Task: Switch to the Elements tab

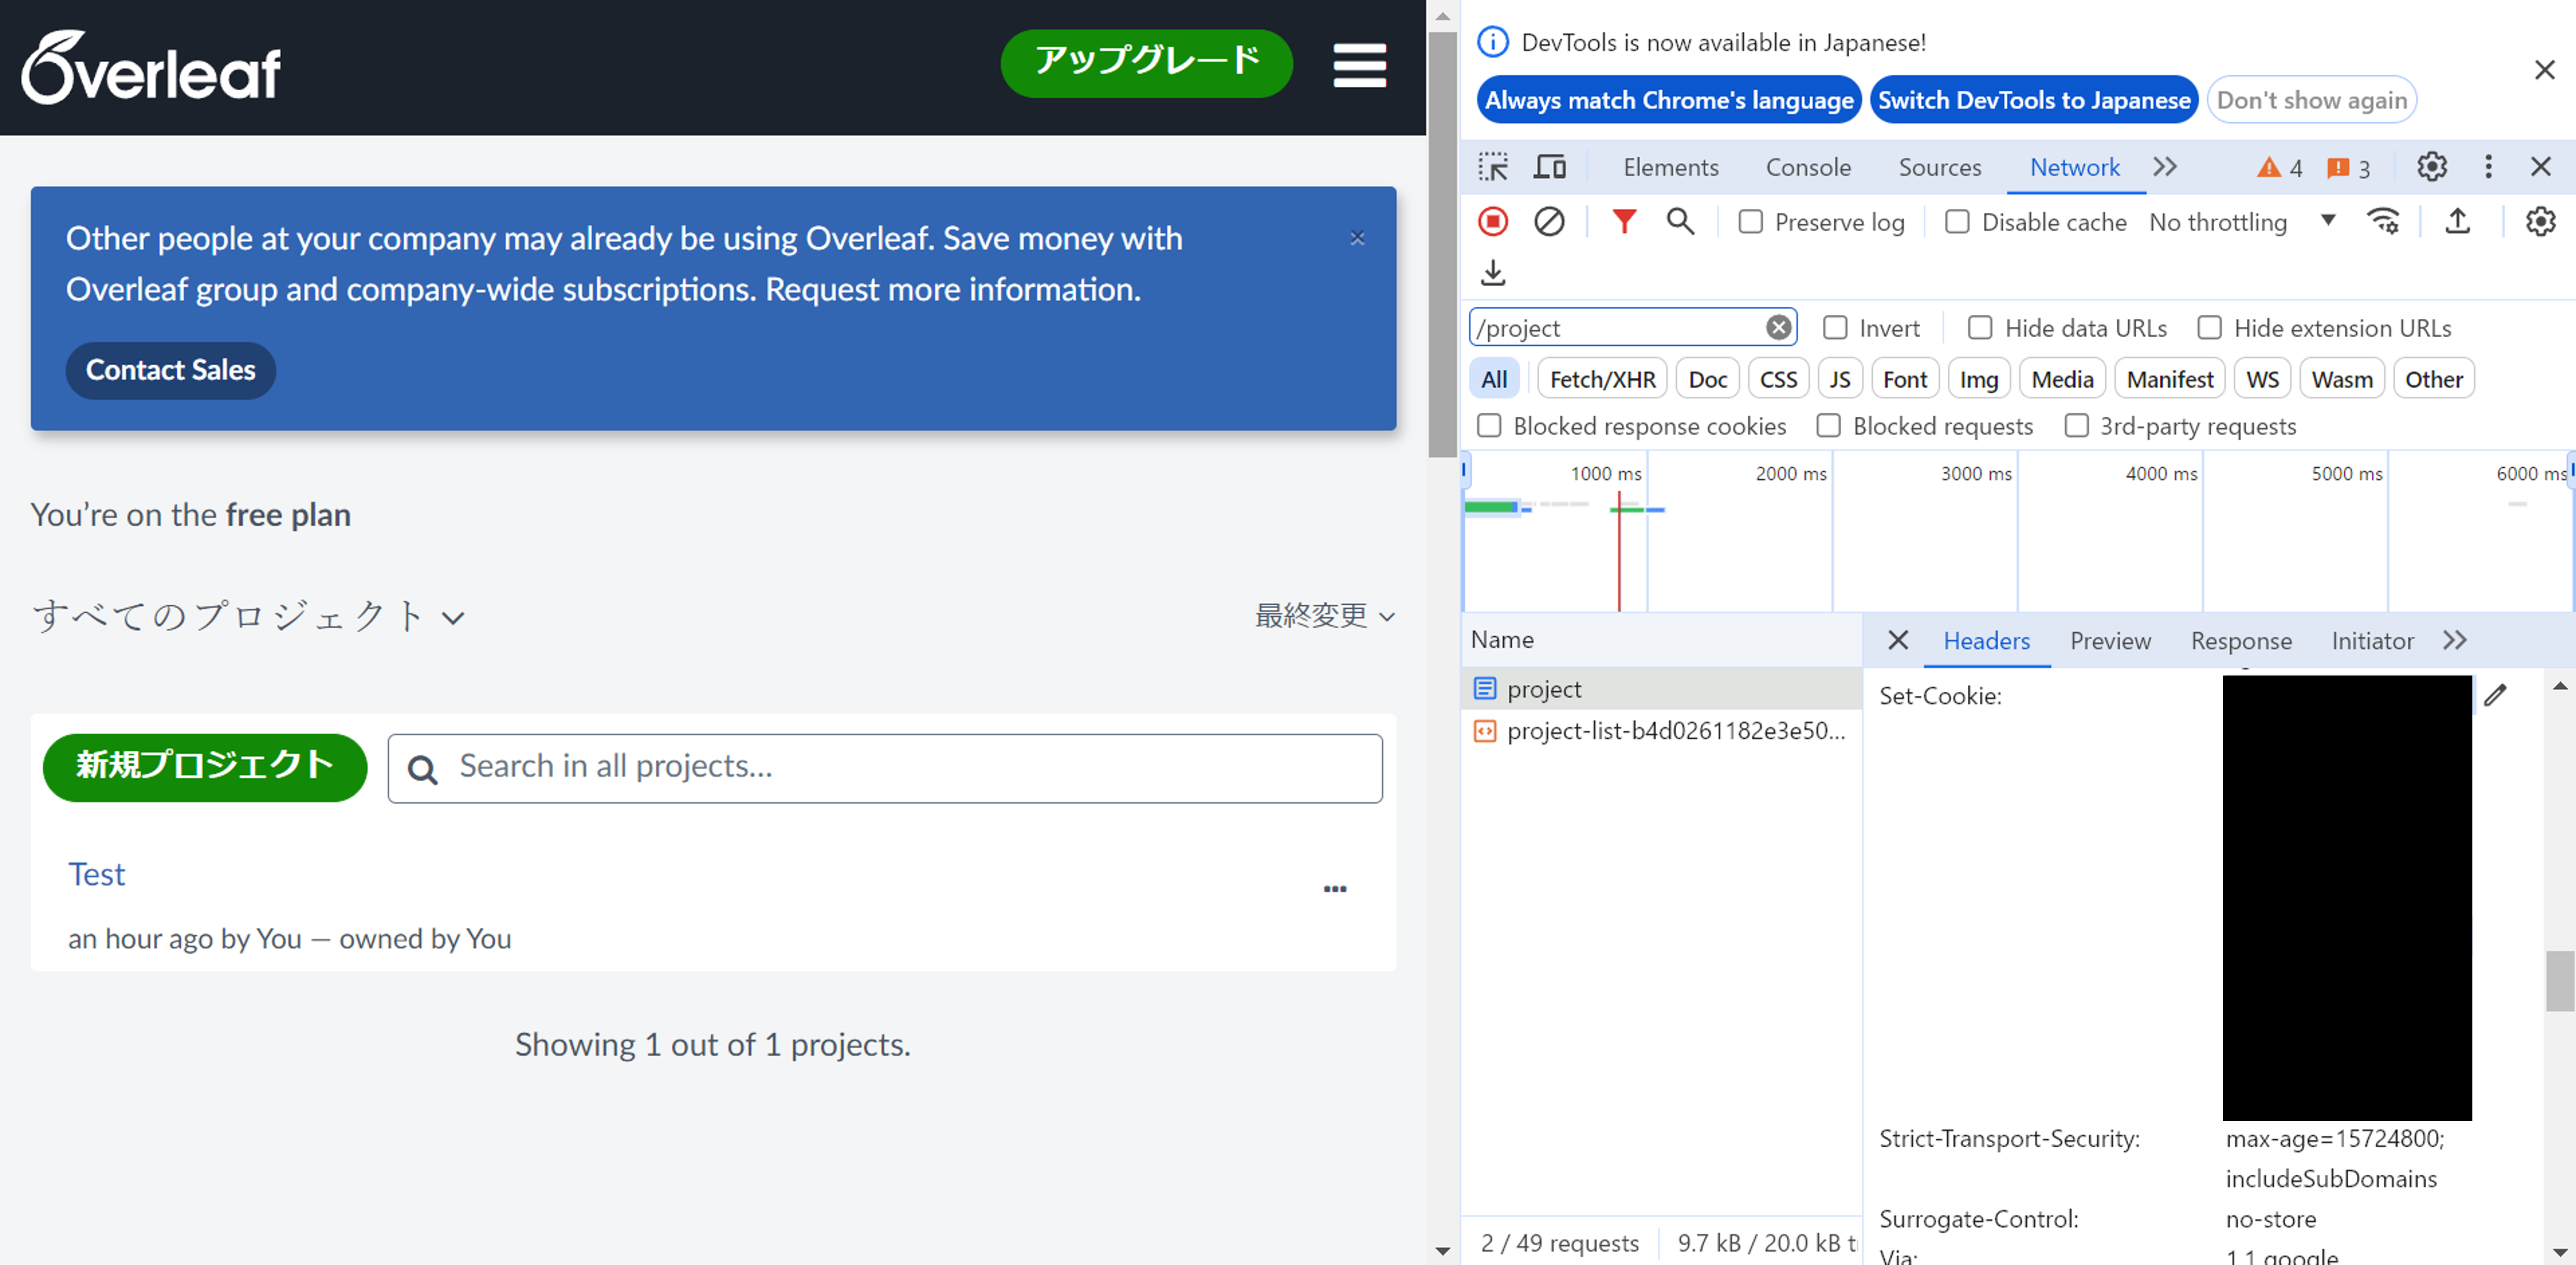Action: pyautogui.click(x=1670, y=167)
